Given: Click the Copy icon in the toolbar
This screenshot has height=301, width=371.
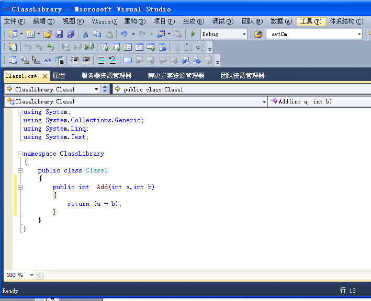Looking at the screenshot, I should (x=97, y=34).
